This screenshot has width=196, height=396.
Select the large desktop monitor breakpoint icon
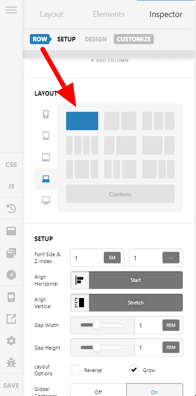46,201
